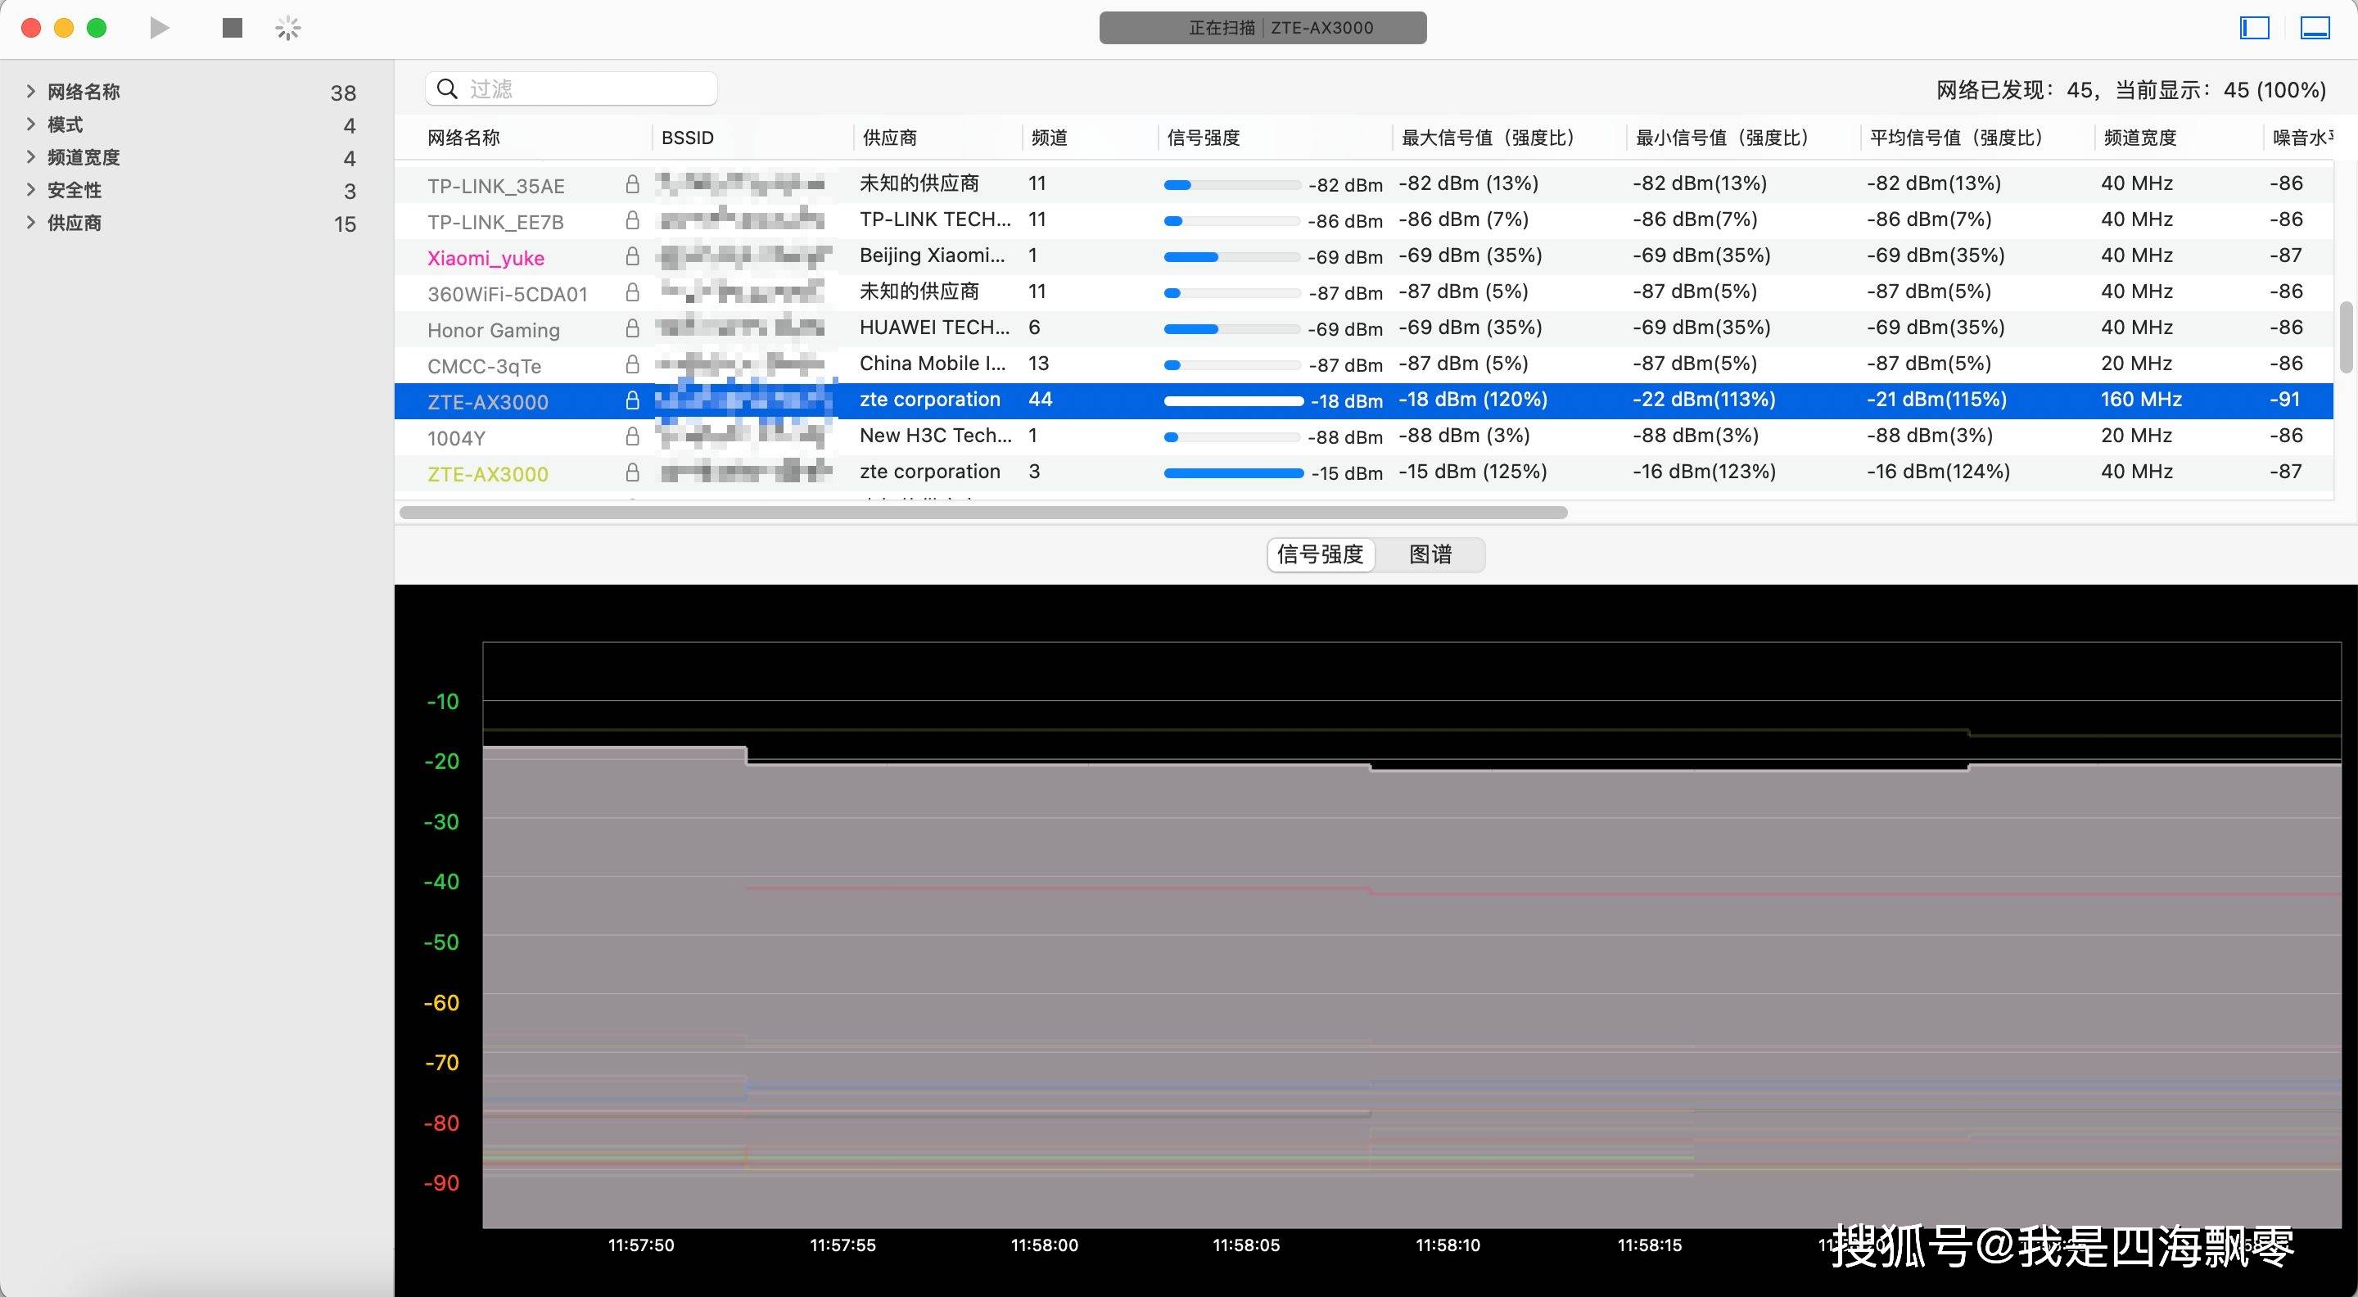2358x1297 pixels.
Task: Click lock icon on Honor Gaming row
Action: click(x=631, y=328)
